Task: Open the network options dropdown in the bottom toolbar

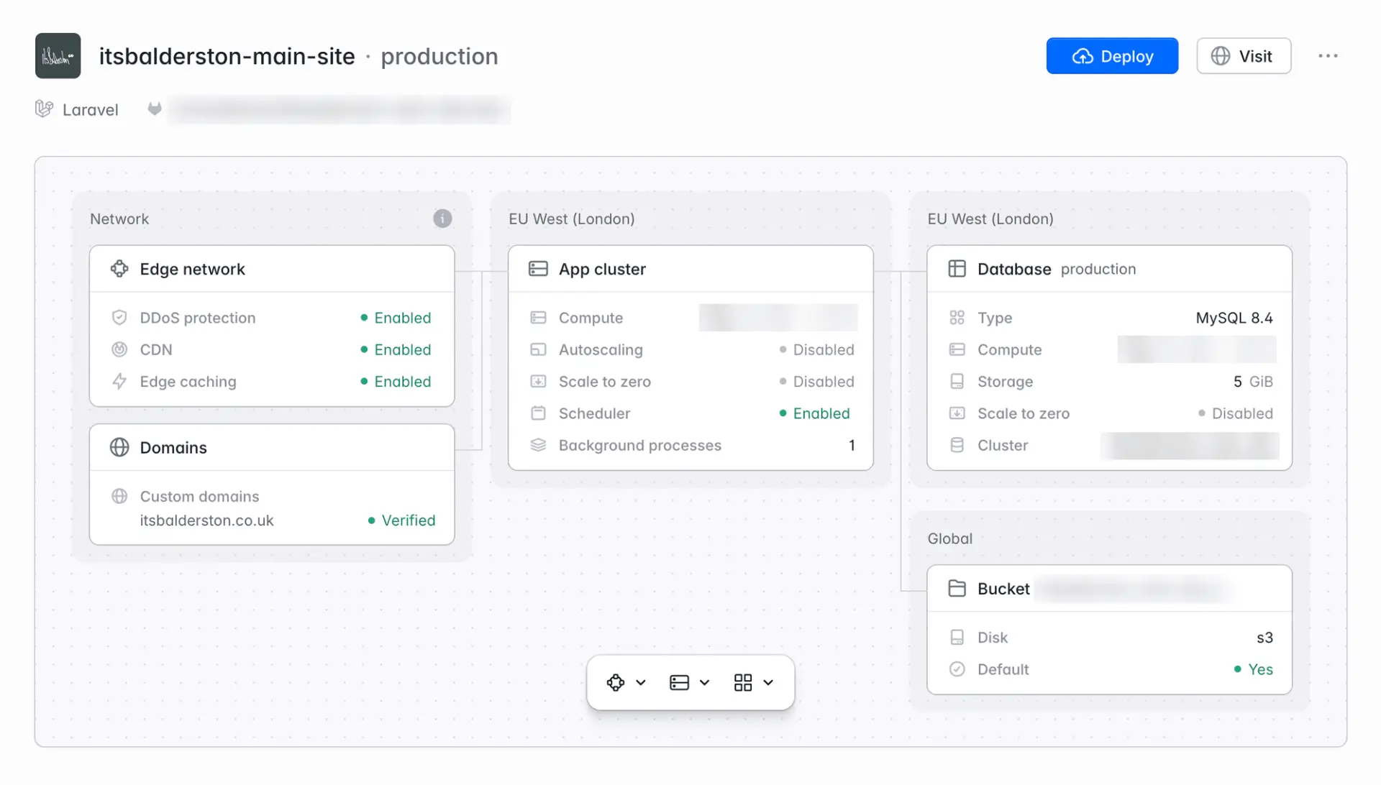Action: (626, 682)
